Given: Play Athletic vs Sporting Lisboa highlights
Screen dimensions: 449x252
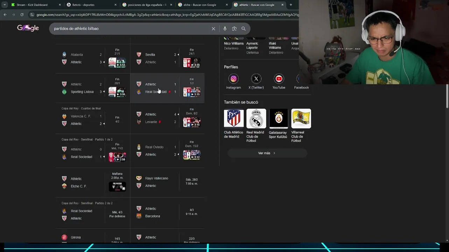Looking at the screenshot, I should [117, 92].
